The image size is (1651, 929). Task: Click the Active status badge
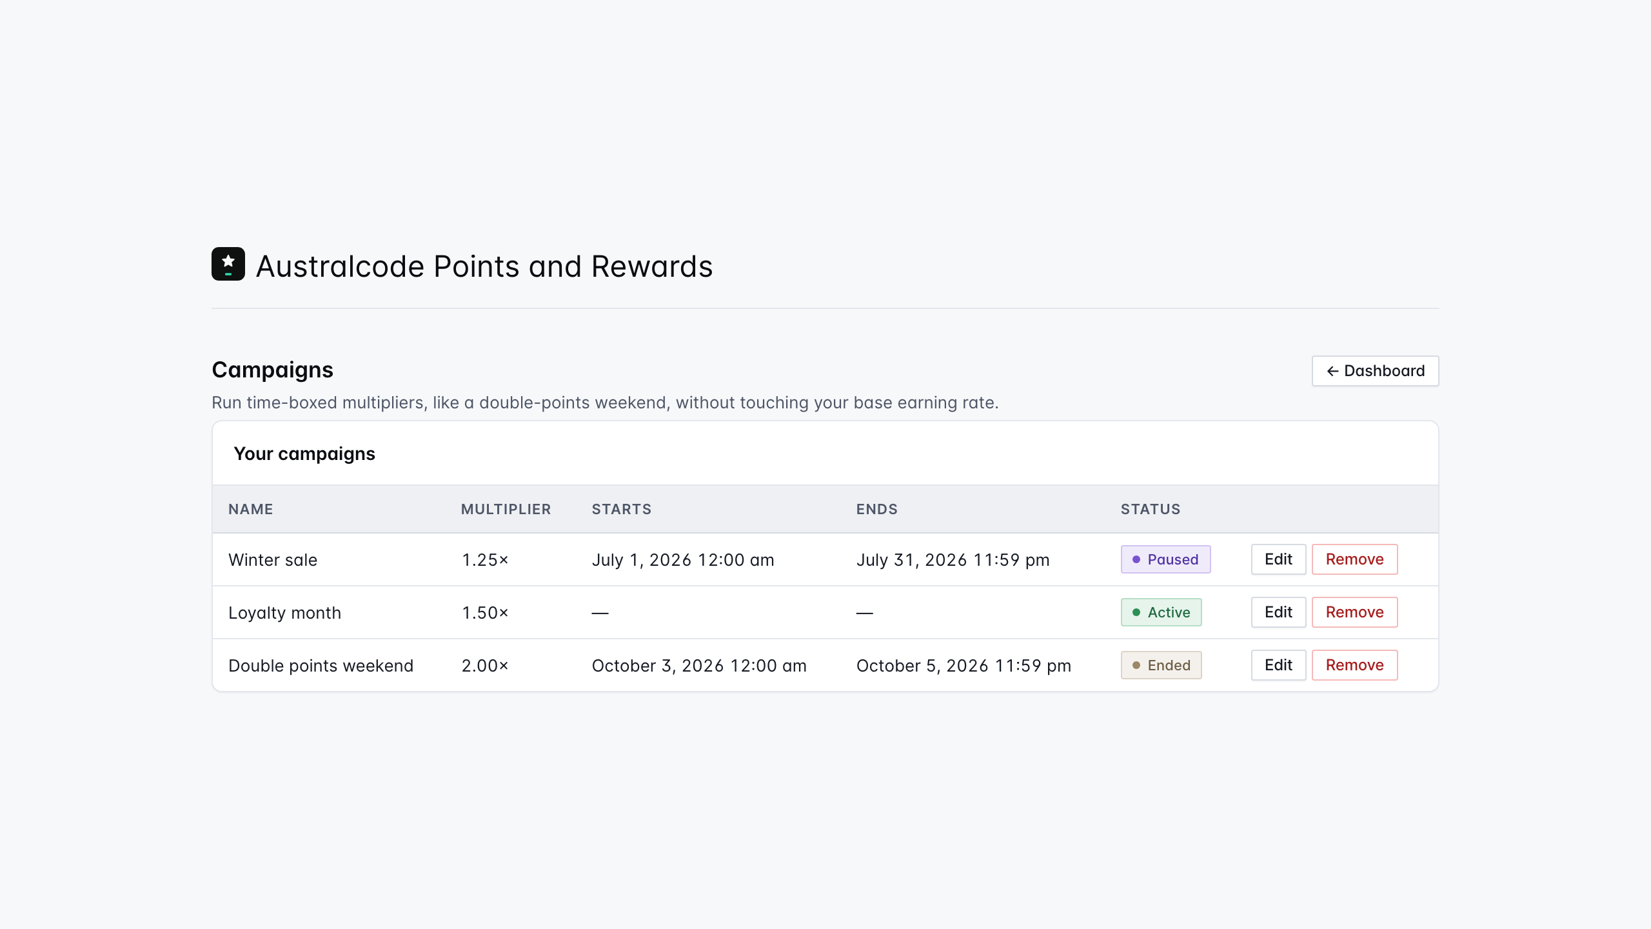(1161, 612)
